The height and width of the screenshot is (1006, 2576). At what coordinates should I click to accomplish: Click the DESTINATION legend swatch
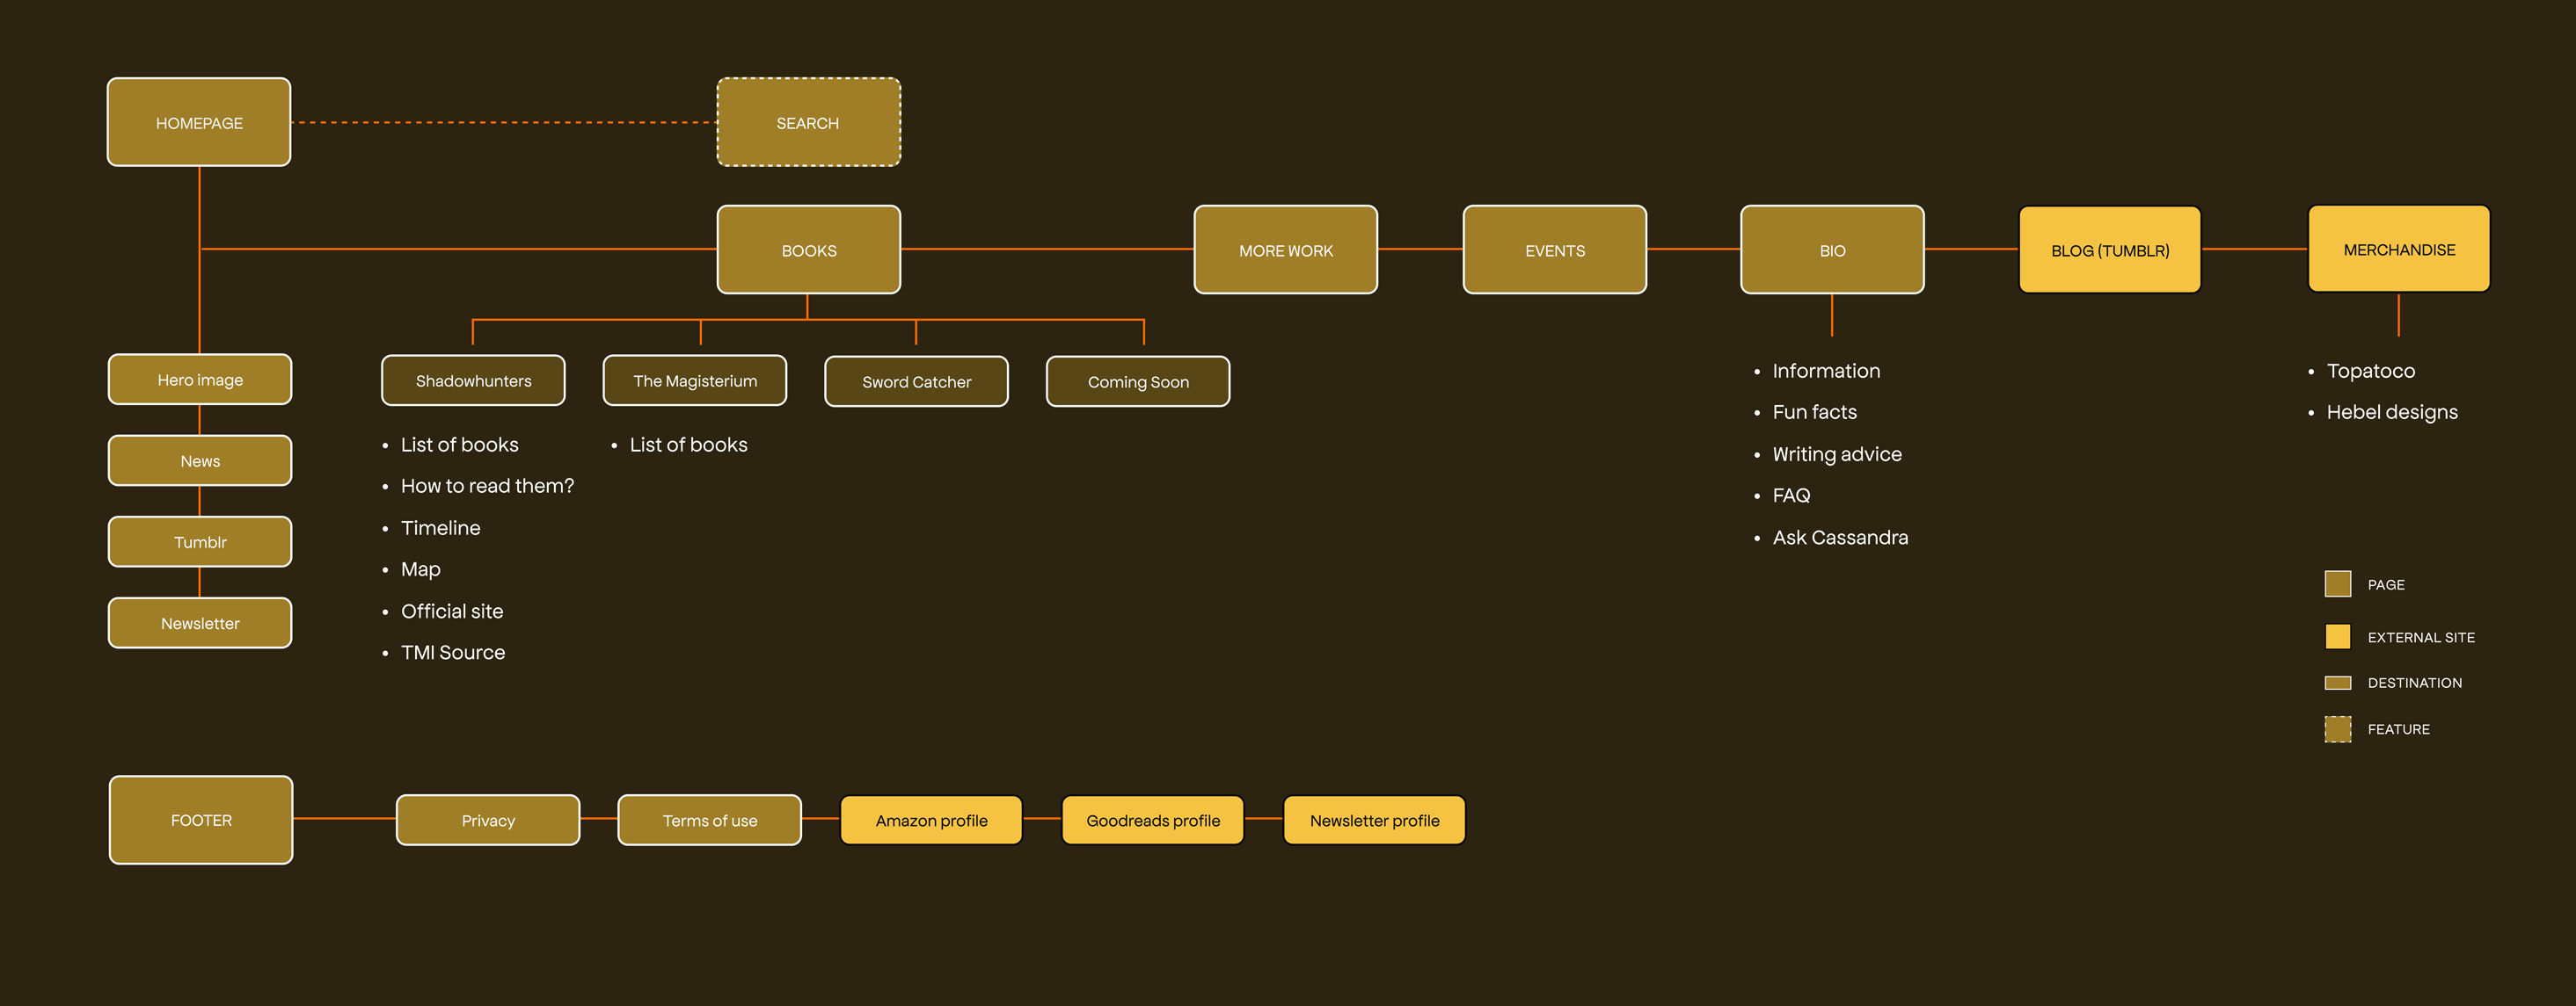pos(2337,683)
